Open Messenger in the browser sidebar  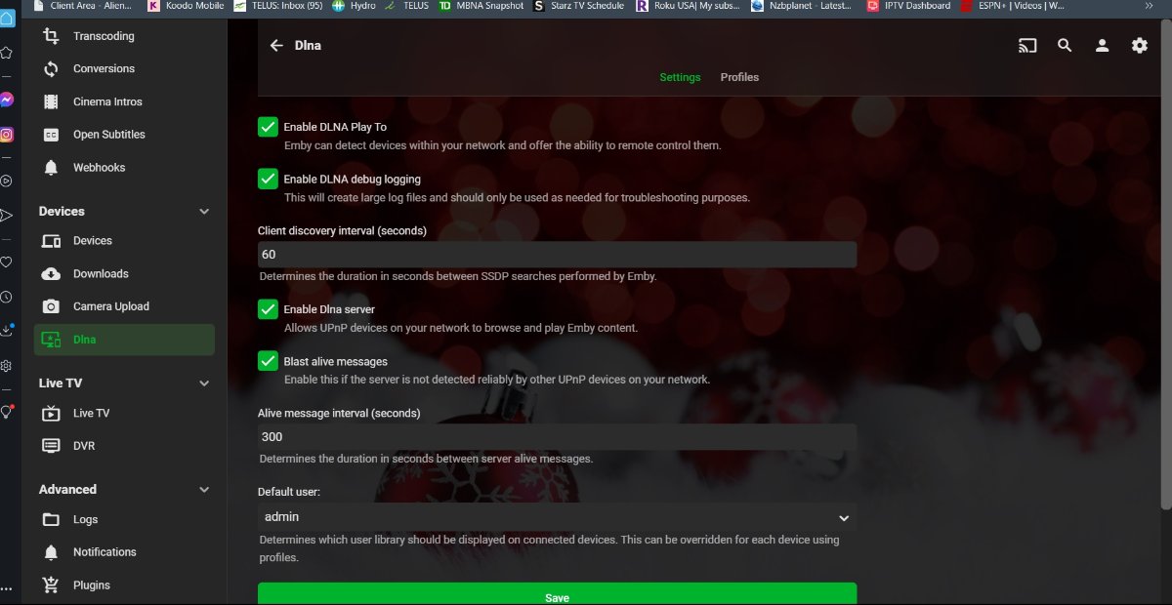click(7, 100)
